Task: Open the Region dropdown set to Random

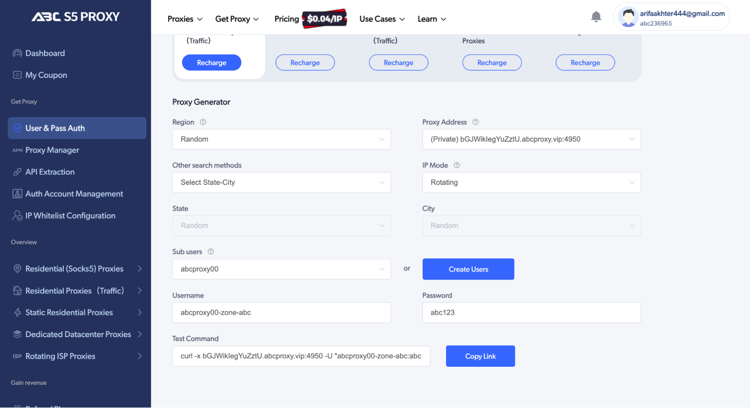Action: [281, 139]
